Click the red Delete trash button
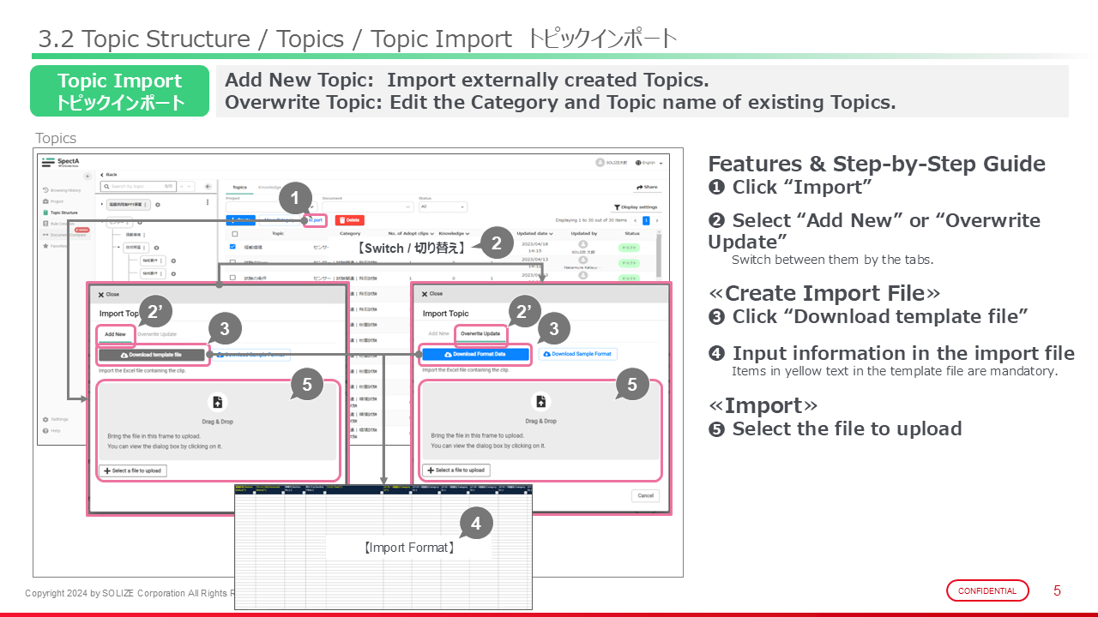This screenshot has width=1098, height=617. (349, 220)
